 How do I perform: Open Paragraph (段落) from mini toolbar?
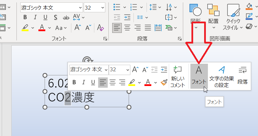click(243, 76)
